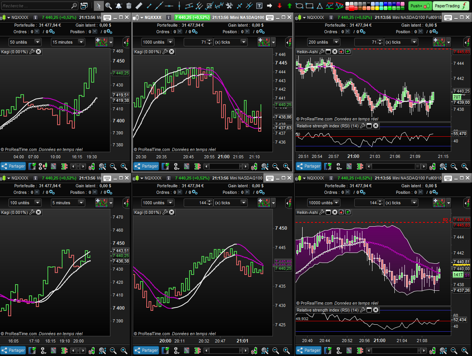Screen dimensions: 472x356
Task: Choose the white color swatch
Action: click(x=347, y=4)
